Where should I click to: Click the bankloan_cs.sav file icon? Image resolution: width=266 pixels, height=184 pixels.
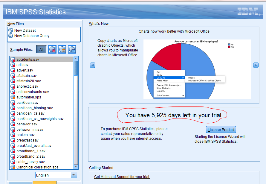[x=13, y=113]
